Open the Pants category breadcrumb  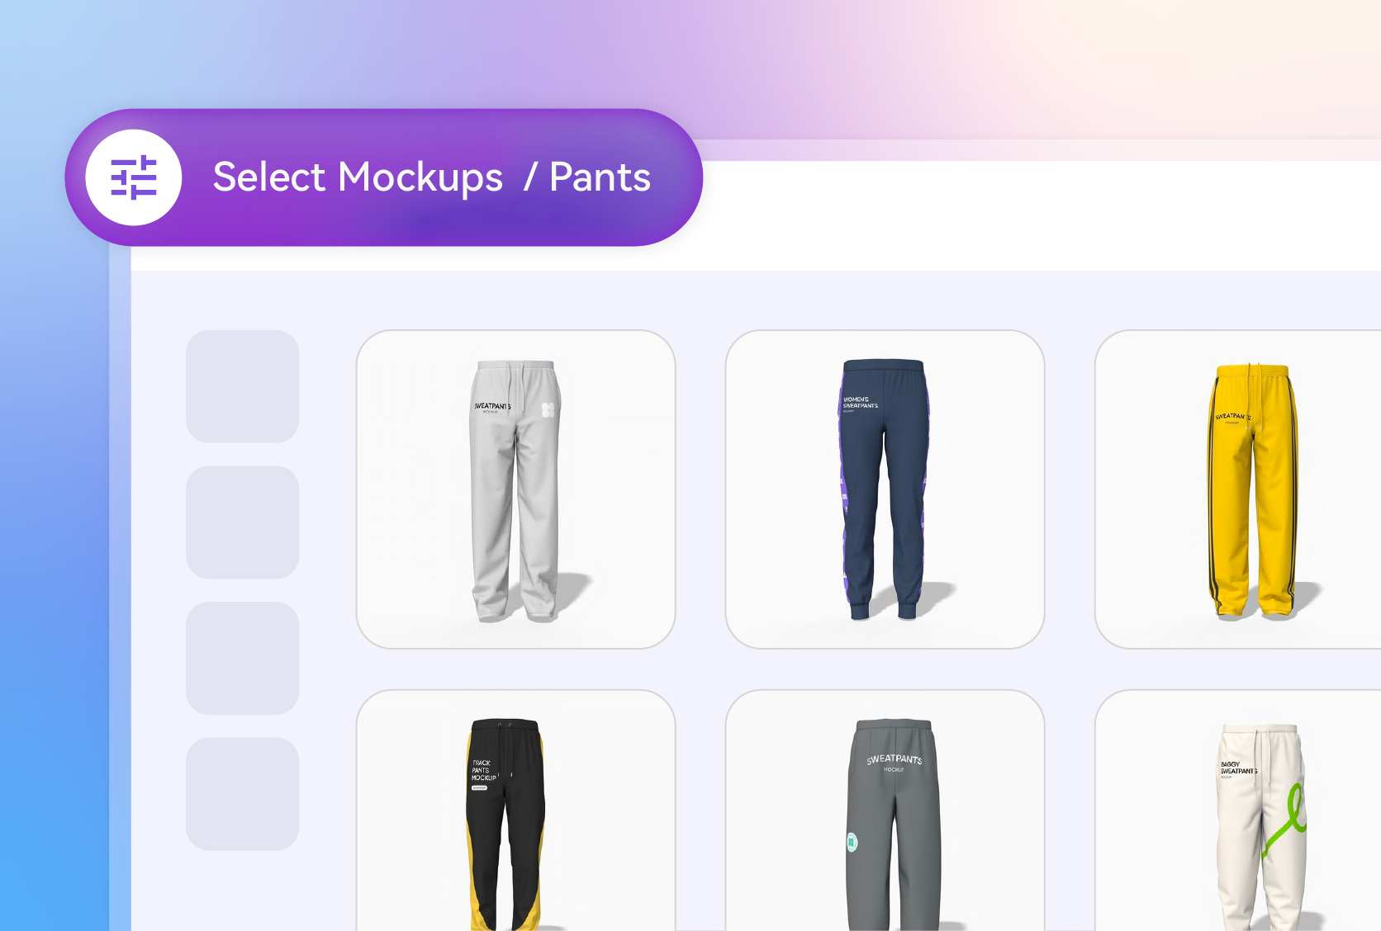600,177
